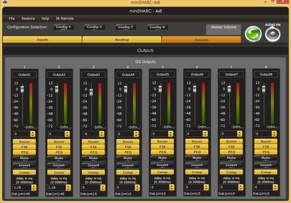Open PEQ settings for Output1
This screenshot has width=291, height=203.
[x=24, y=152]
